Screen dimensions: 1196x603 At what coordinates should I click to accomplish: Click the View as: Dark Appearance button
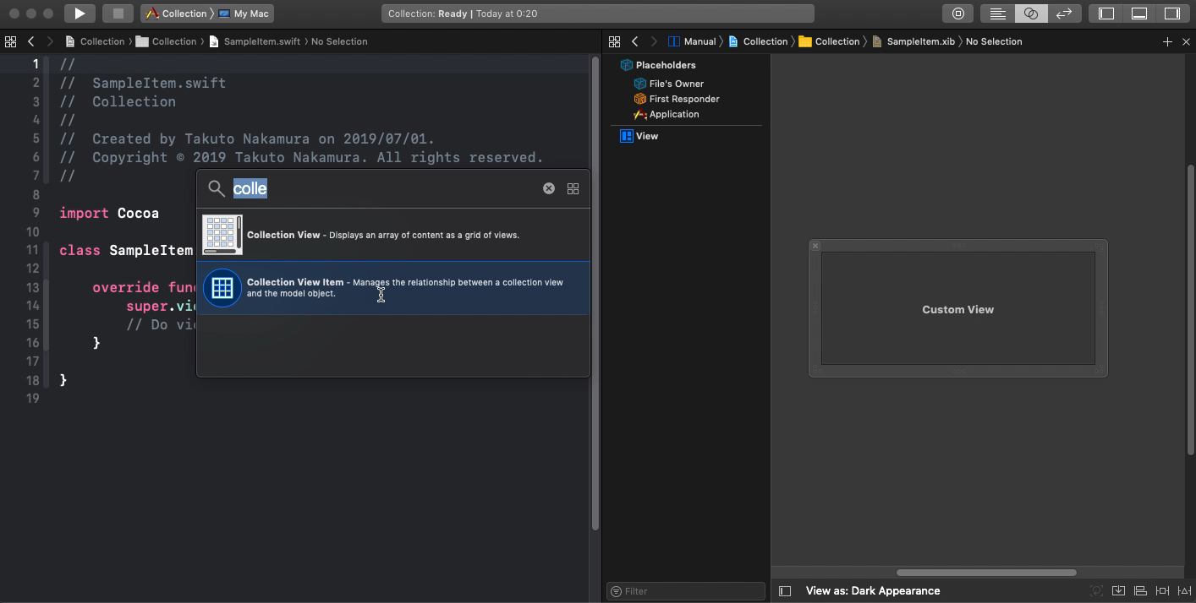click(872, 591)
